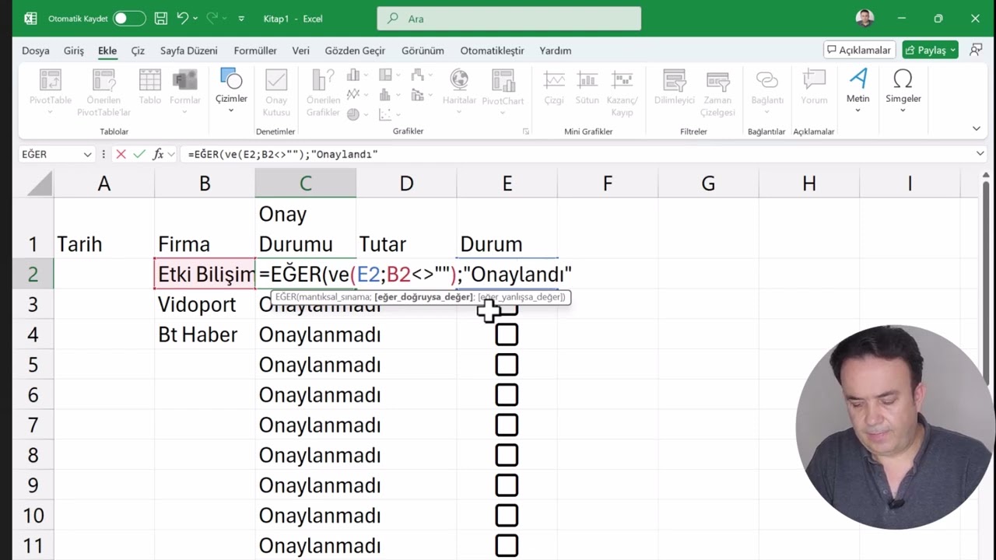Click the Save disk icon in title bar
This screenshot has height=560, width=996.
tap(160, 18)
